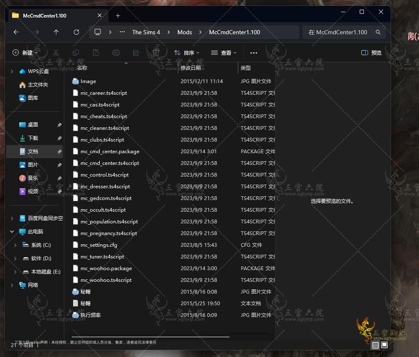Screen dimensions: 419x357
Task: Select mc_settings.cfg file
Action: coord(174,245)
